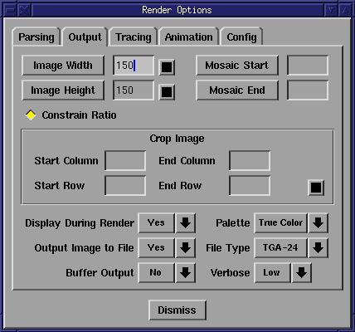The height and width of the screenshot is (332, 355).
Task: Focus the Start Column input field
Action: pos(125,160)
